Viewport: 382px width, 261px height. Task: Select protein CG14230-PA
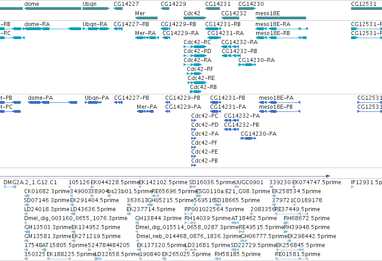tap(249, 138)
